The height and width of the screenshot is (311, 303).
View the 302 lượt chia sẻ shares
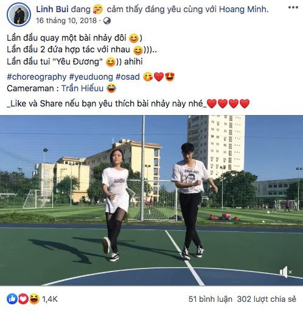point(266,299)
